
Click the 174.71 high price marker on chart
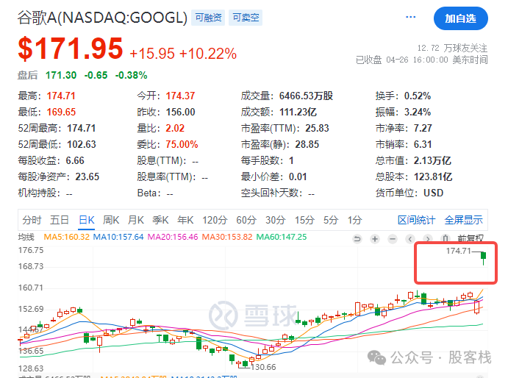coord(459,251)
